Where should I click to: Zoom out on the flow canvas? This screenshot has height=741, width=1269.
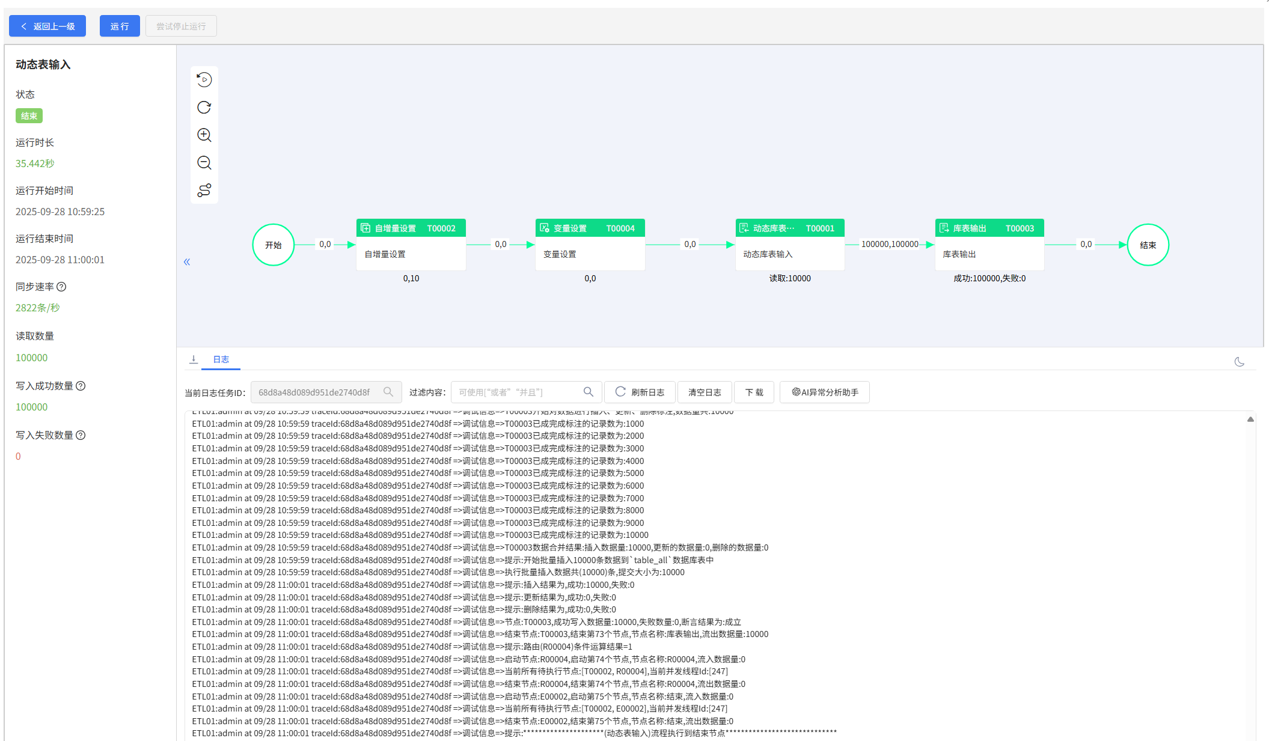click(x=204, y=162)
